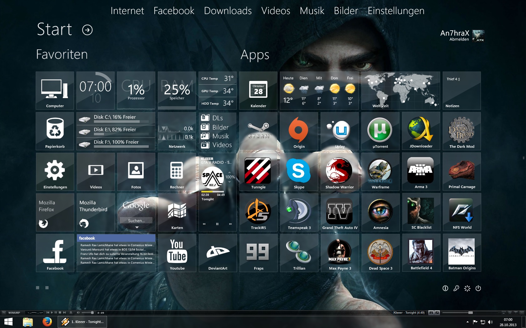Open the Uplay launcher tile
The height and width of the screenshot is (328, 526).
(x=340, y=131)
